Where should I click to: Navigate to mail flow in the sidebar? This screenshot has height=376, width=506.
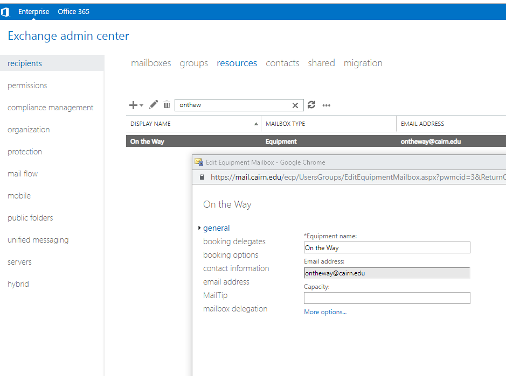coord(22,173)
